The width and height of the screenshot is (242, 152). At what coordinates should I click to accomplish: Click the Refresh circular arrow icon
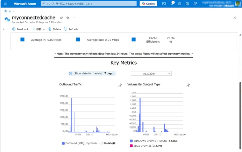[x=66, y=29]
